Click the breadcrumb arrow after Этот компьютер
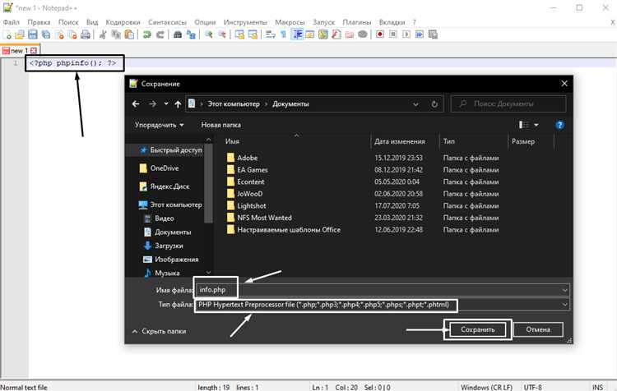Screen dimensions: 617x391 [266, 104]
